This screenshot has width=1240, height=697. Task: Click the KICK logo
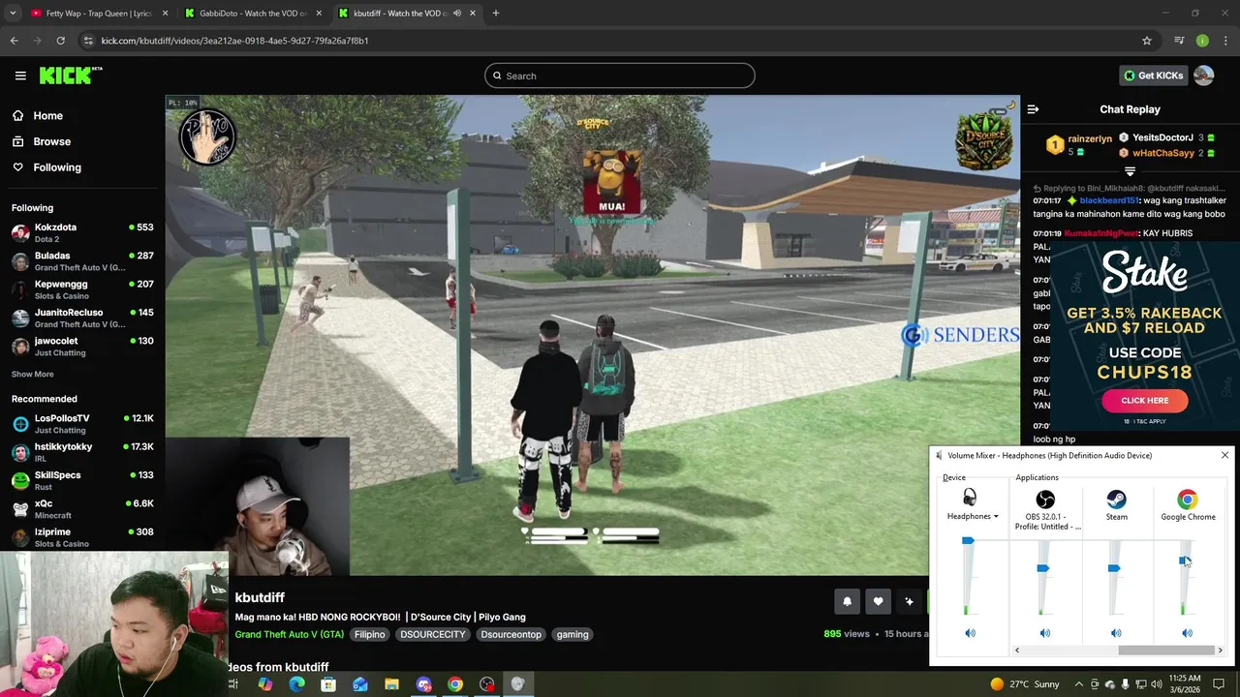coord(70,76)
